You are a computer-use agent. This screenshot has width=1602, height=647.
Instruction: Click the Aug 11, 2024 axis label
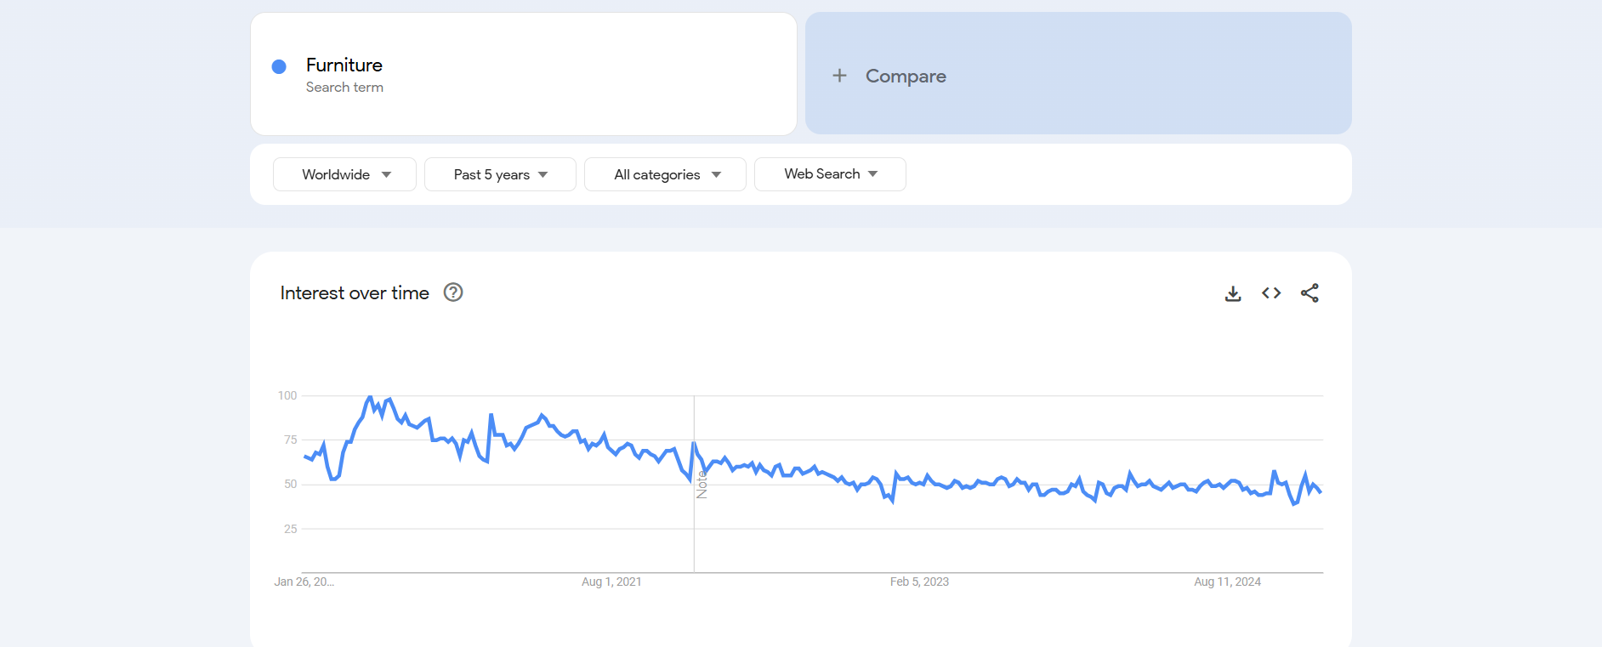1227,582
